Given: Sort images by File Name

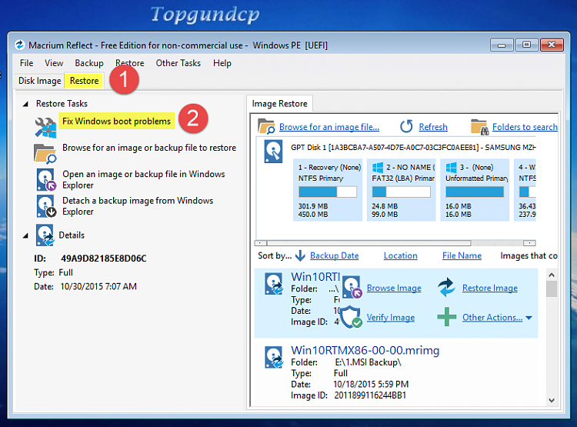Looking at the screenshot, I should [462, 255].
